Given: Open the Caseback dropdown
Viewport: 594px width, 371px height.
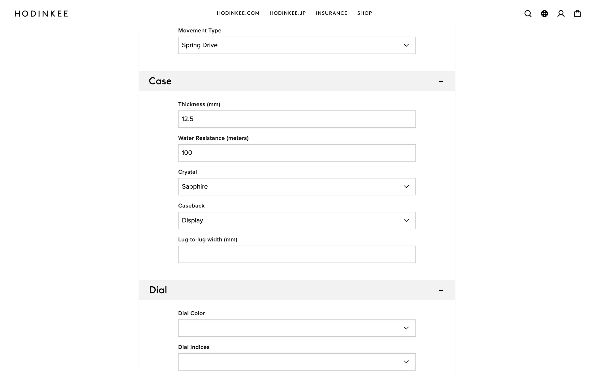Looking at the screenshot, I should click(x=297, y=220).
